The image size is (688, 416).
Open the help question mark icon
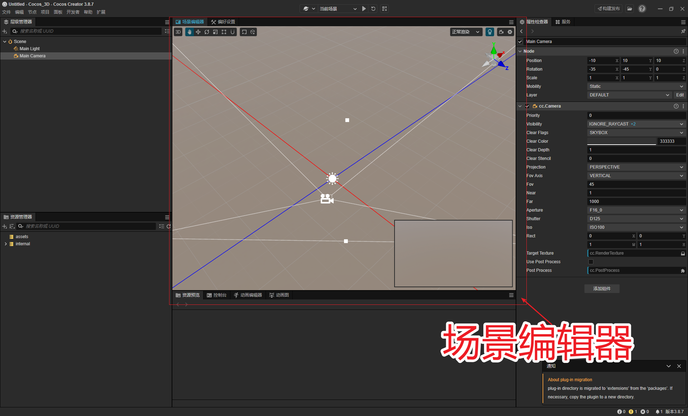pyautogui.click(x=642, y=9)
